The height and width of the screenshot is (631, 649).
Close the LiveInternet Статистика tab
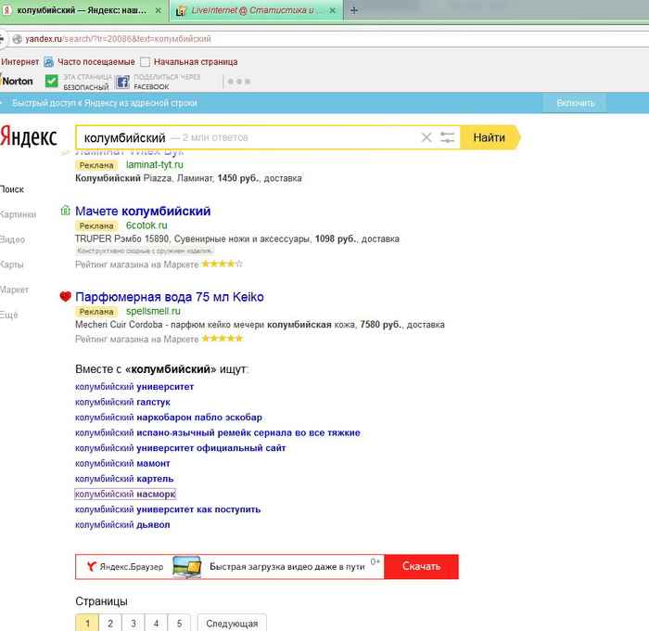[332, 11]
